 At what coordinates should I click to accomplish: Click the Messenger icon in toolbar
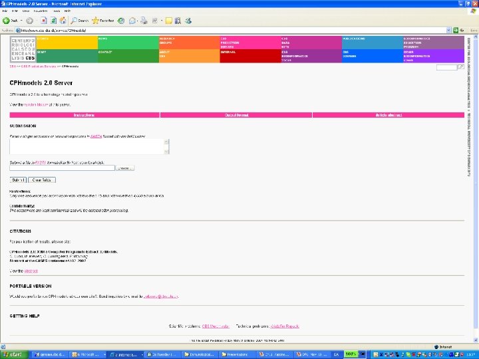click(x=188, y=21)
